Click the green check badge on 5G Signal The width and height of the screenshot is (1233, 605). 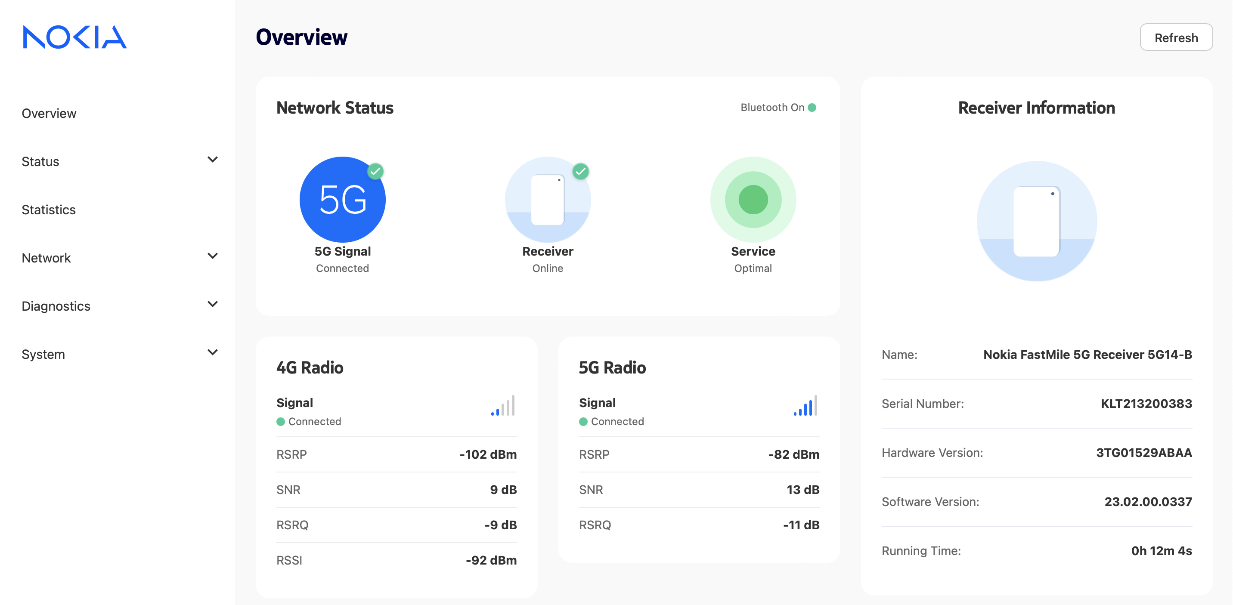[x=375, y=171]
